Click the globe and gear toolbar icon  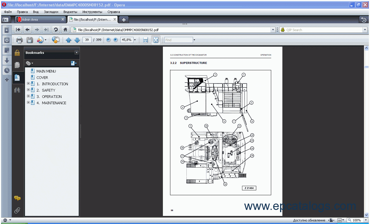point(56,40)
